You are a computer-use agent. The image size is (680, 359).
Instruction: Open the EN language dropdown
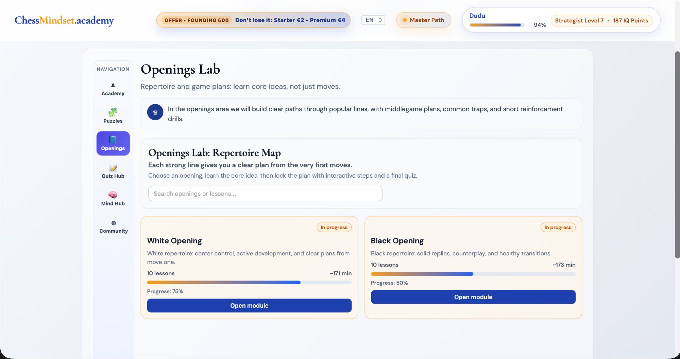373,20
